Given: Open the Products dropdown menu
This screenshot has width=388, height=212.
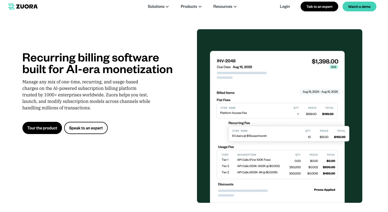Looking at the screenshot, I should (x=191, y=6).
